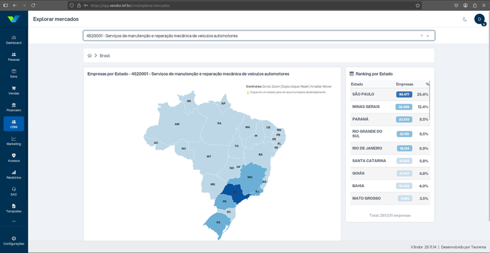The width and height of the screenshot is (490, 253).
Task: Click the Ranking por Estado table icon
Action: tap(352, 74)
